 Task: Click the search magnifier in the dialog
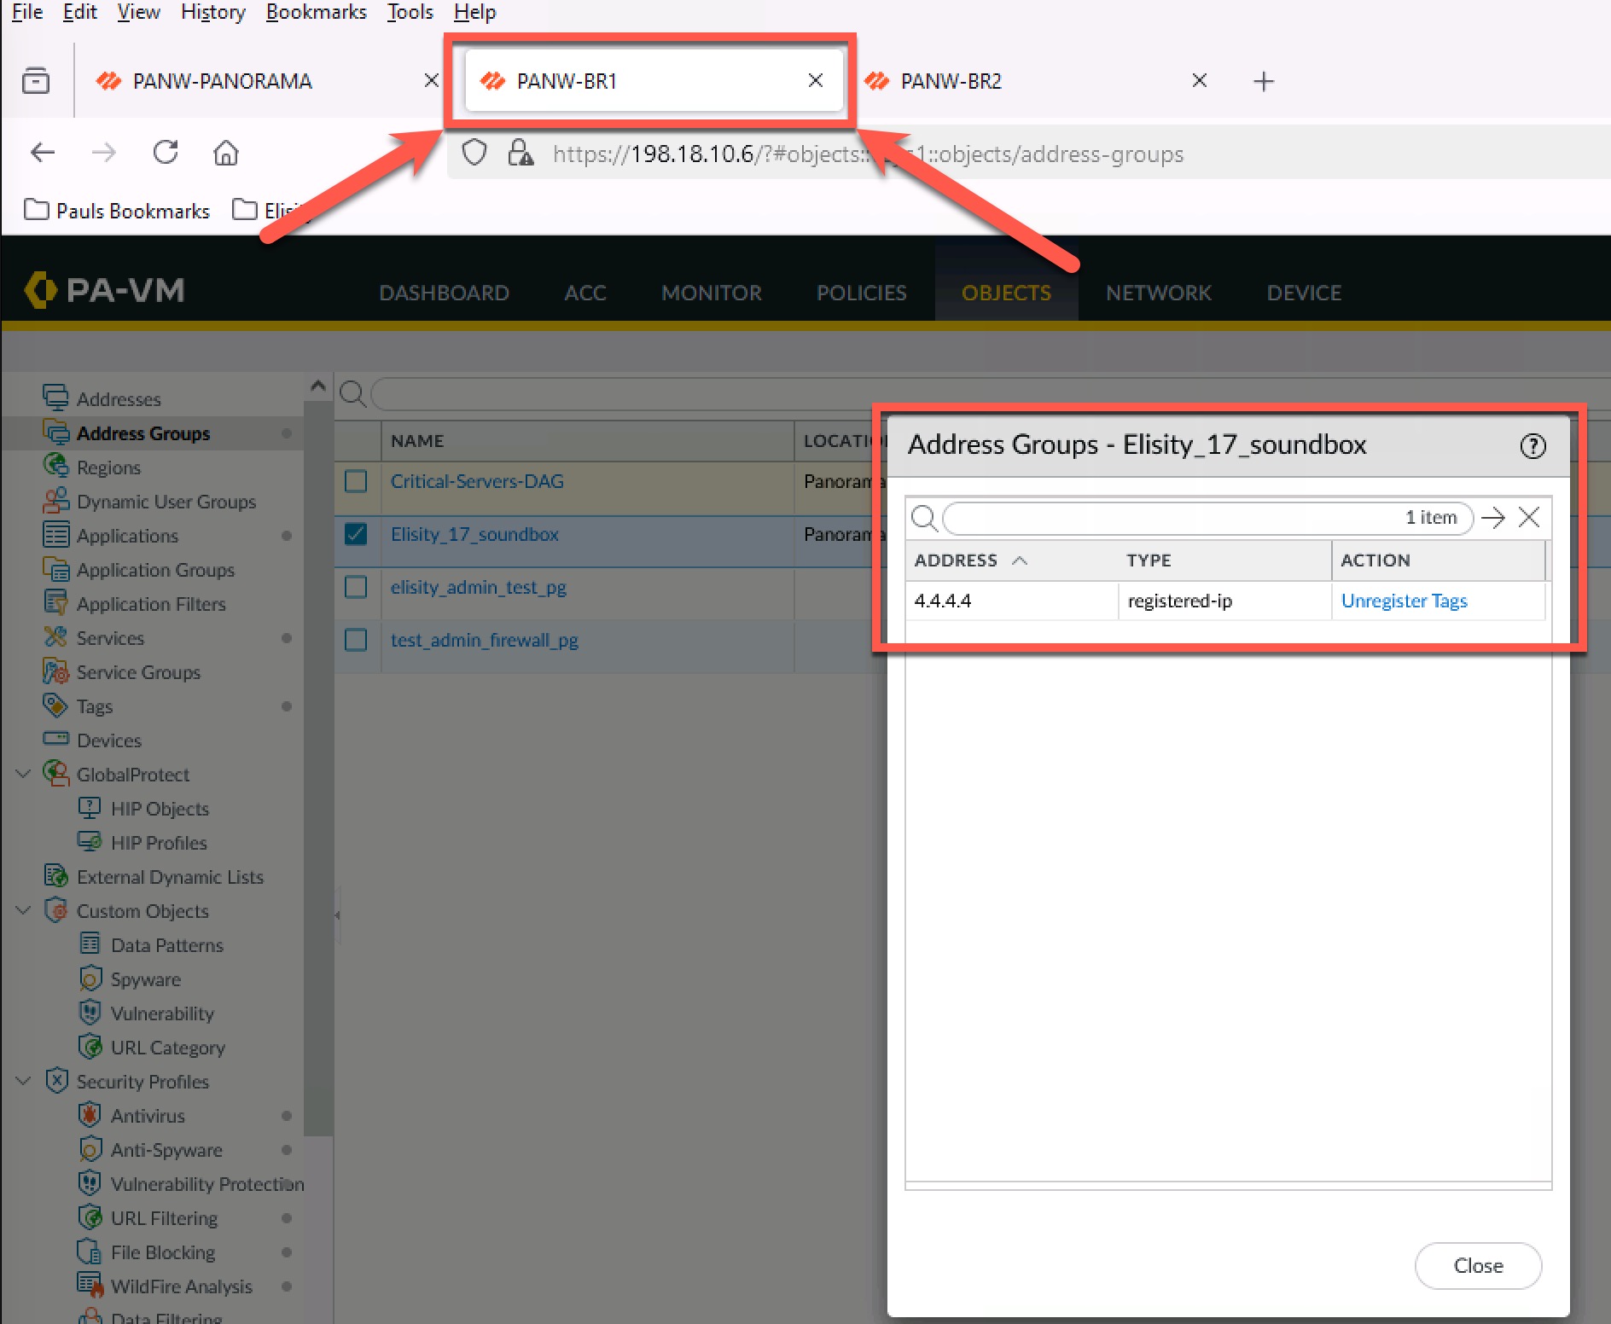924,518
